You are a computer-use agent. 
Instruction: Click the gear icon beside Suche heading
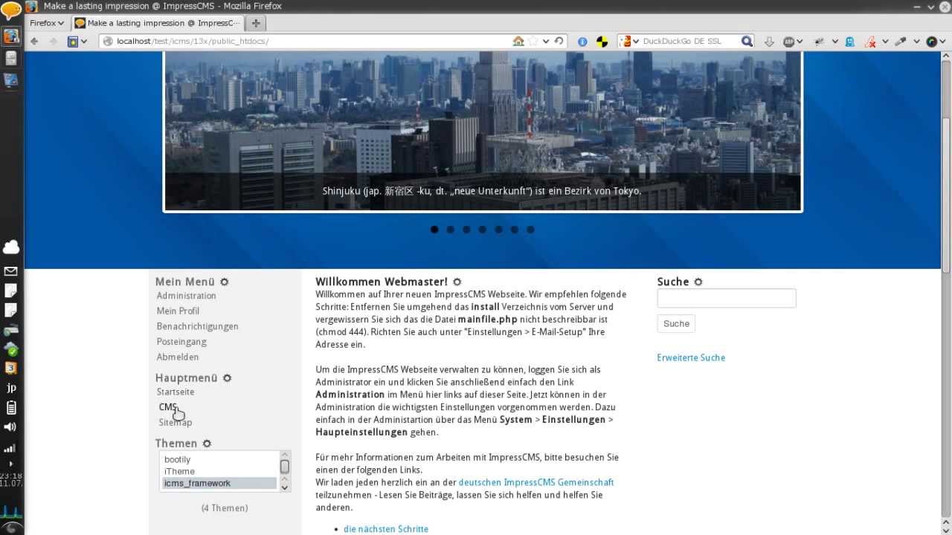click(698, 282)
